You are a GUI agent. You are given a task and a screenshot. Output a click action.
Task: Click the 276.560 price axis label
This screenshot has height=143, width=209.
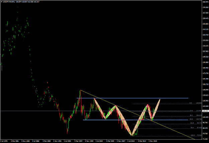[206, 7]
